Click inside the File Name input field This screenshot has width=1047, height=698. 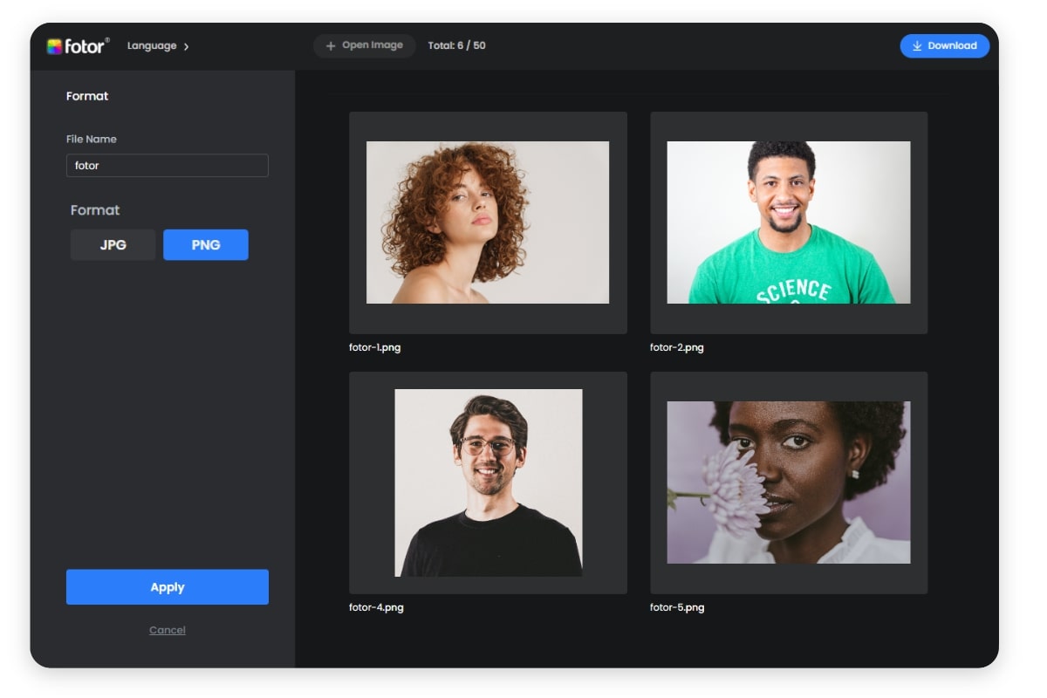[x=167, y=165]
